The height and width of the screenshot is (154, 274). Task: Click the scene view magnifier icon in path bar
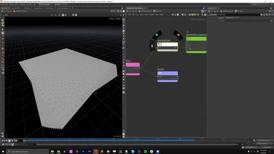[118, 11]
